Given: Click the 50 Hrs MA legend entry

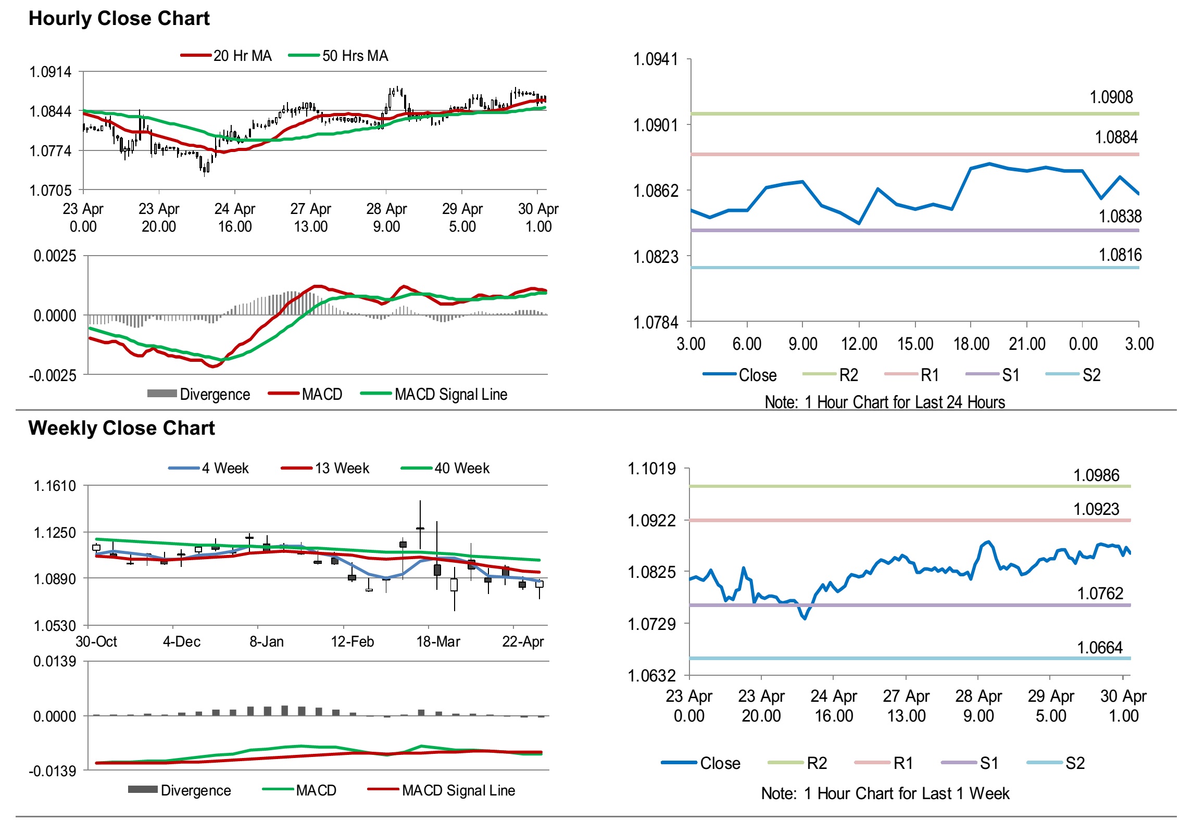Looking at the screenshot, I should 355,56.
